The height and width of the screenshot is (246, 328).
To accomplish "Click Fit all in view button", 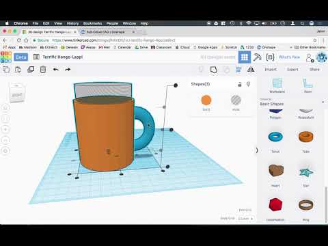I will click(5, 118).
